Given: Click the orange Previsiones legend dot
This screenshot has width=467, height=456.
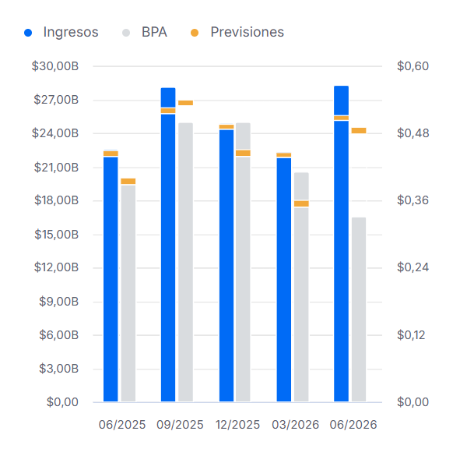Looking at the screenshot, I should point(195,33).
